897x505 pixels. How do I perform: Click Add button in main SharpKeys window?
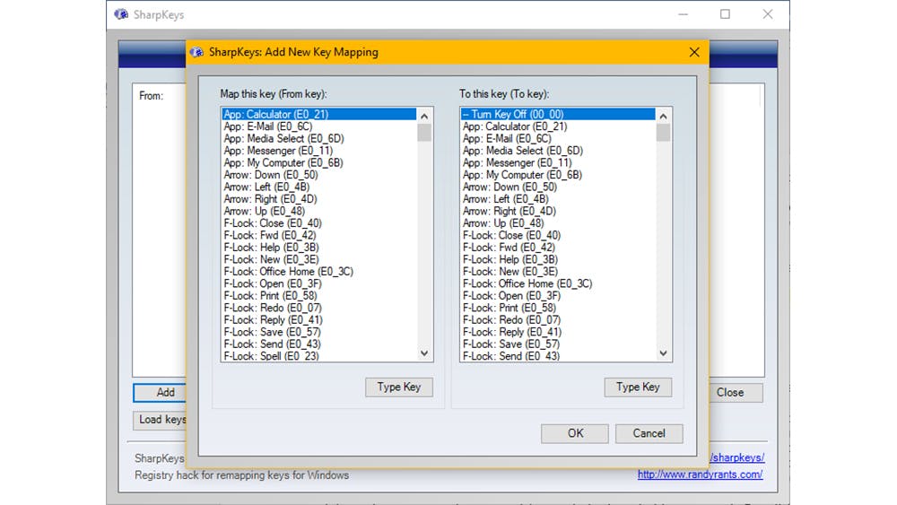click(160, 392)
